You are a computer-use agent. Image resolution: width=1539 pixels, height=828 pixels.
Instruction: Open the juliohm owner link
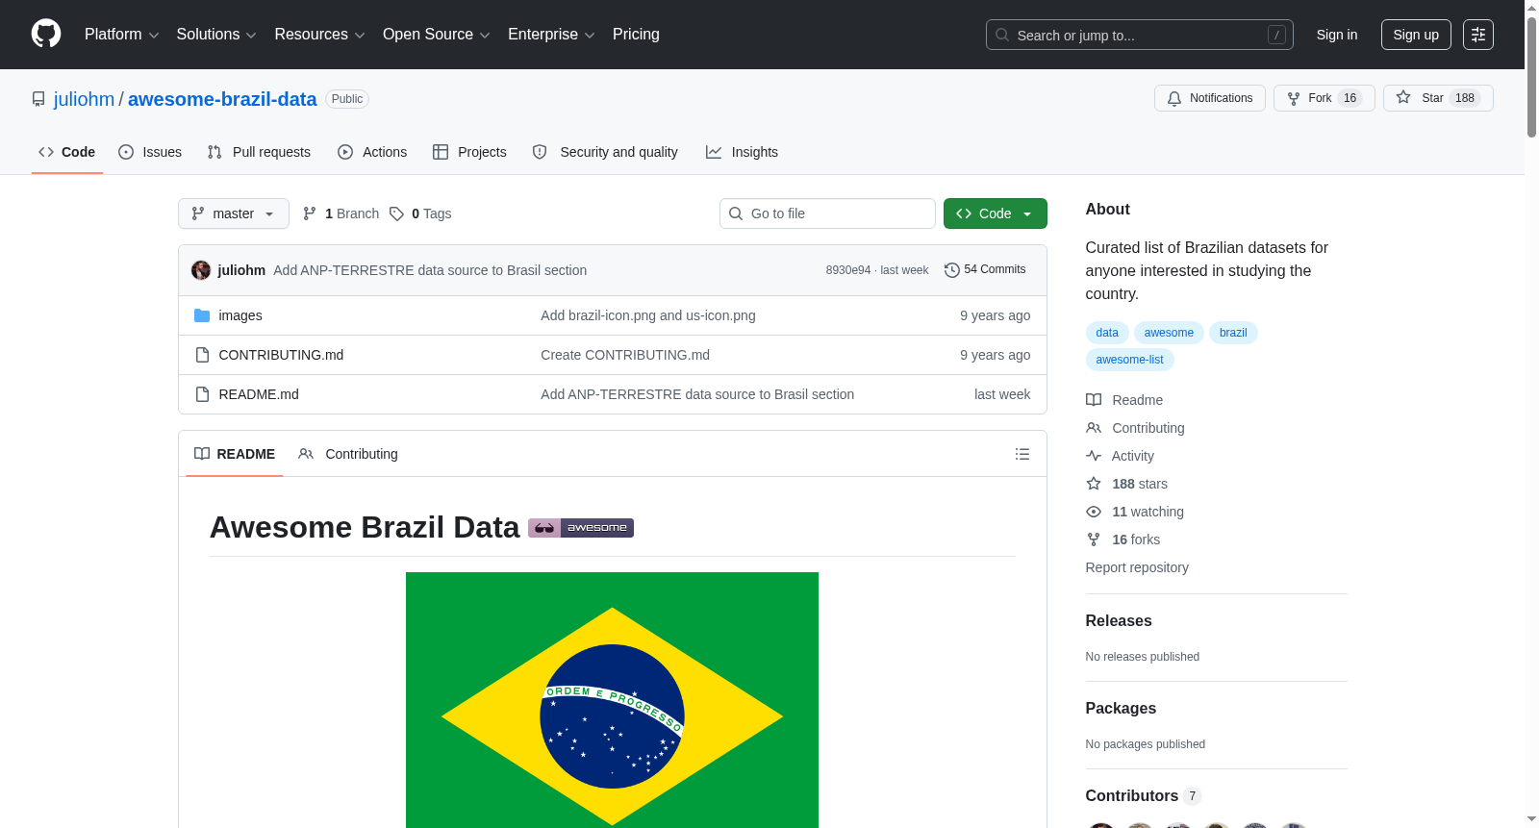click(84, 99)
